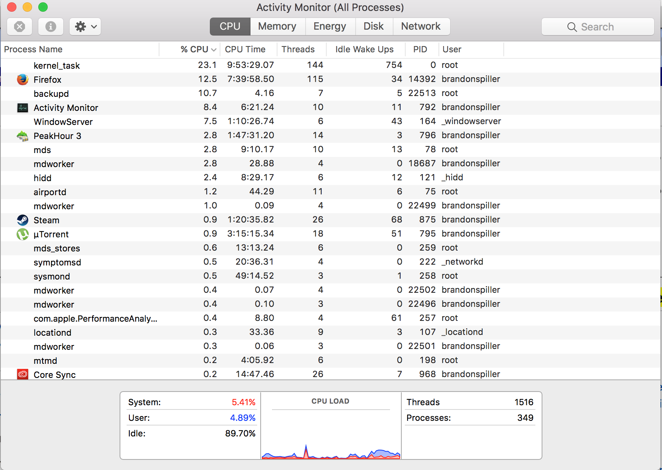Switch to the Disk tab
This screenshot has width=662, height=470.
coord(374,27)
